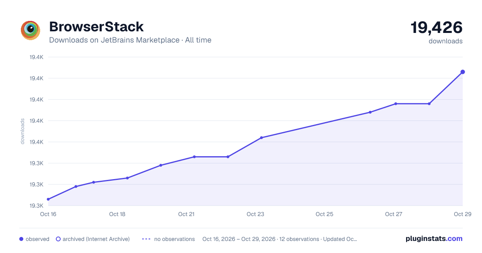The height and width of the screenshot is (253, 482).
Task: Click the 'archived (Internet Archive)' legend label
Action: pos(96,239)
